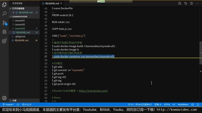Change the LF end of line sequence
202x113 pixels.
tap(174, 105)
